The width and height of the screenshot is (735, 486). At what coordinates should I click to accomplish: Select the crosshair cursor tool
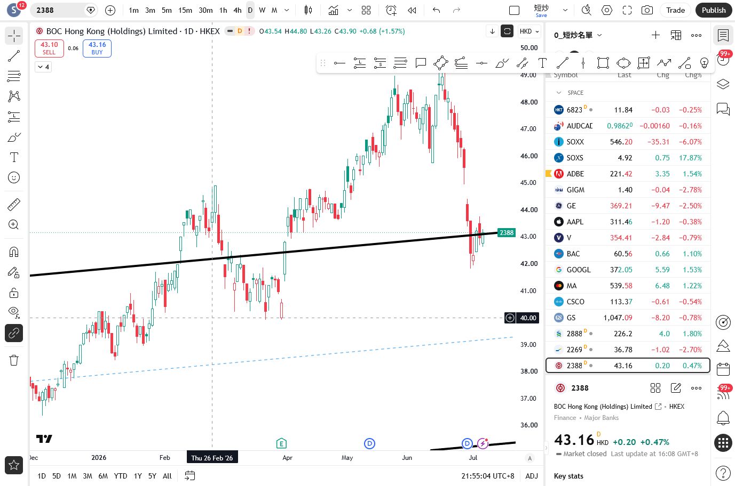pos(14,36)
